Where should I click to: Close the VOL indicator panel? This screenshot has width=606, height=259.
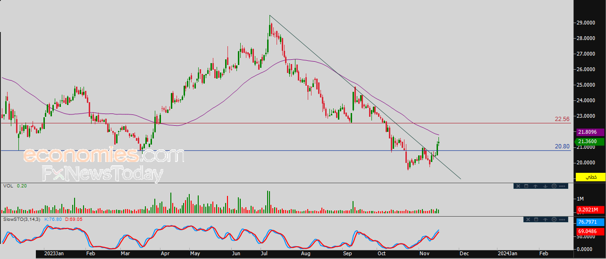click(x=518, y=186)
